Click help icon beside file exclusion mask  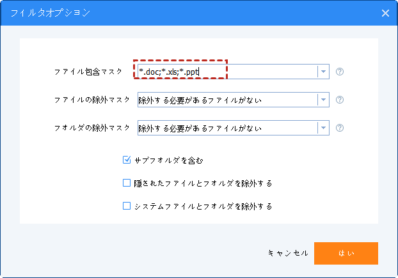(x=340, y=100)
